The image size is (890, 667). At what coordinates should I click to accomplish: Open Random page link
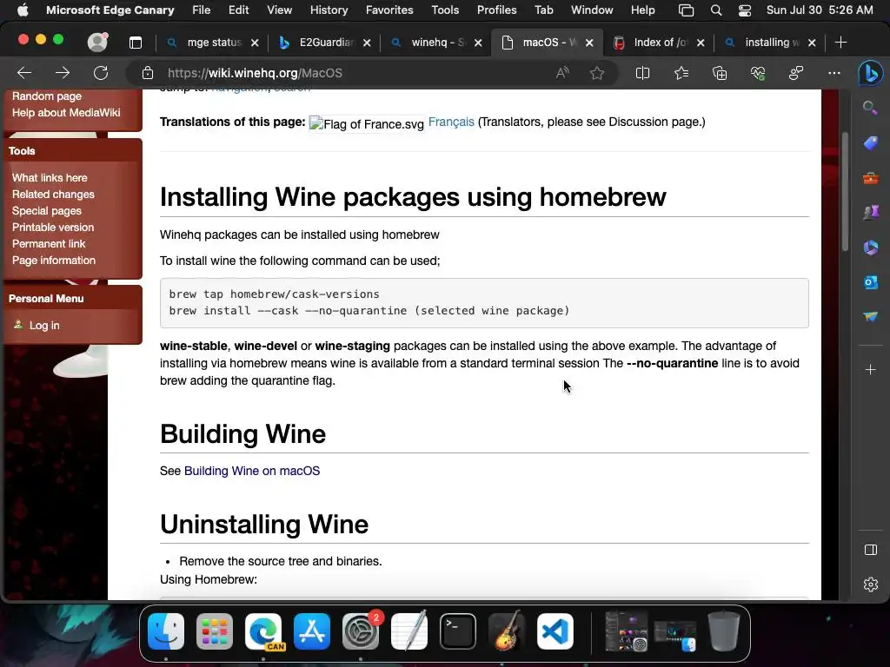point(47,96)
